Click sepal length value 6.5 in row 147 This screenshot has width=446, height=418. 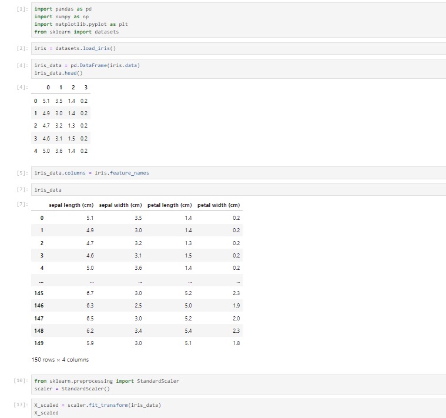90,319
